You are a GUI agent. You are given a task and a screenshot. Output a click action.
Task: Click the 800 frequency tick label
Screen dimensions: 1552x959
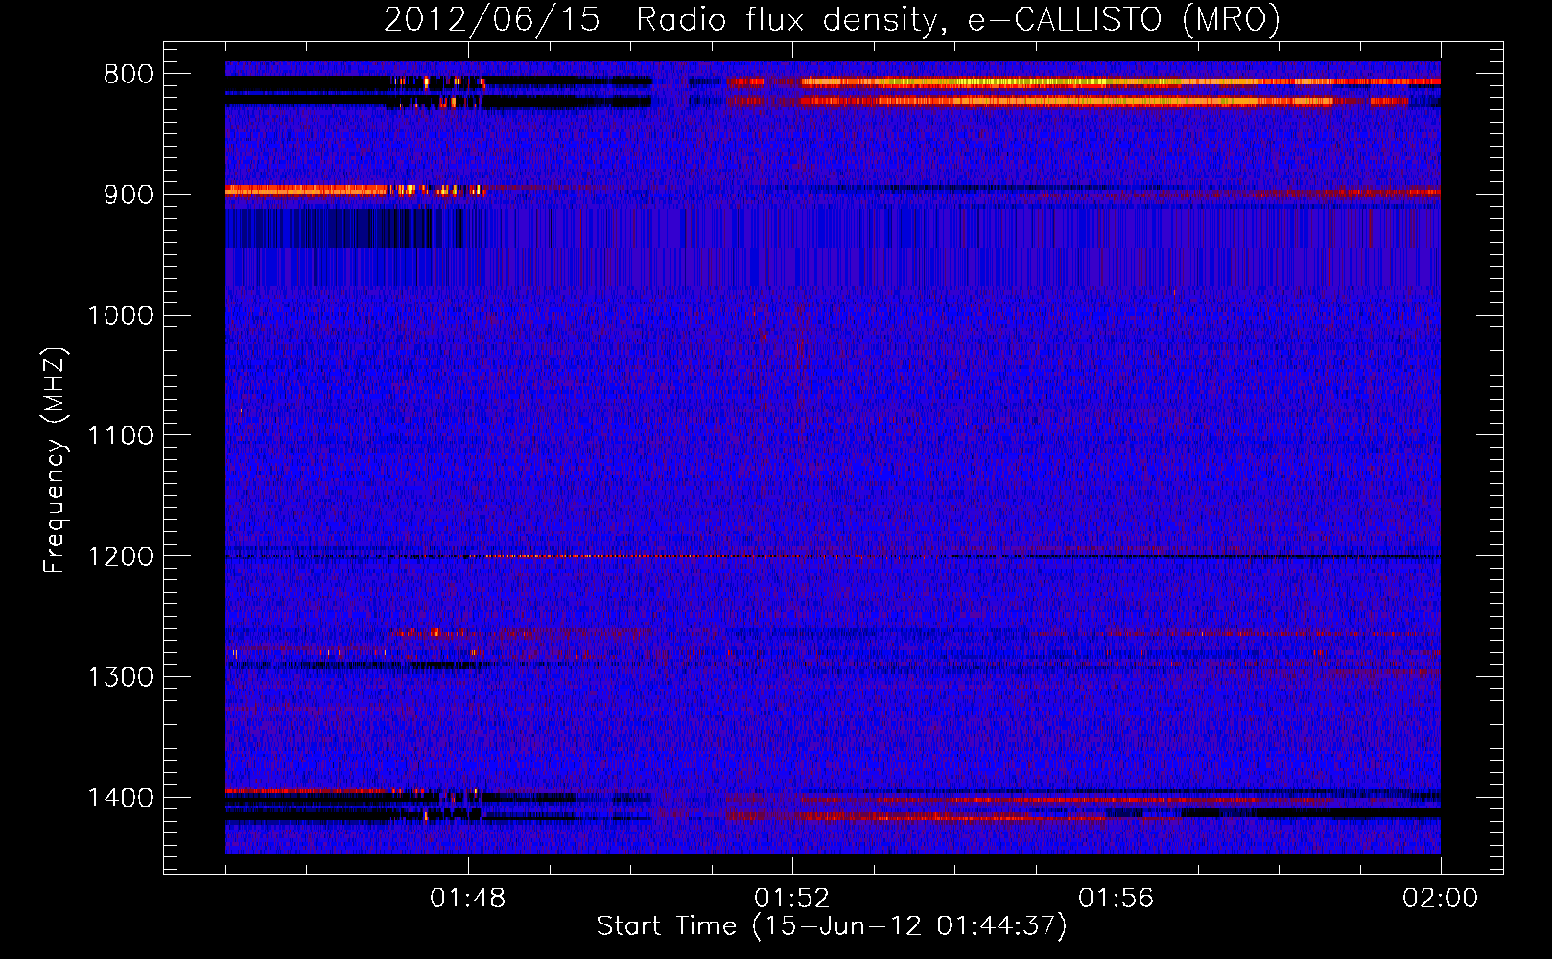coord(129,75)
